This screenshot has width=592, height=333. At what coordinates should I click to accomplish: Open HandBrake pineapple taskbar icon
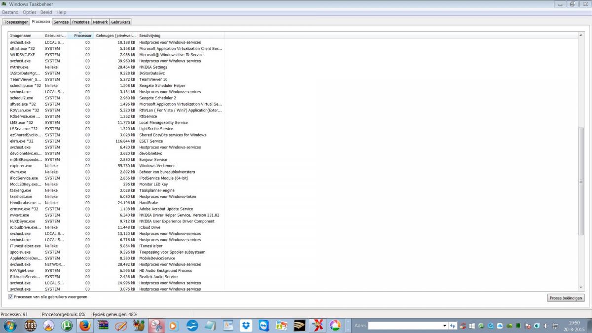139,326
